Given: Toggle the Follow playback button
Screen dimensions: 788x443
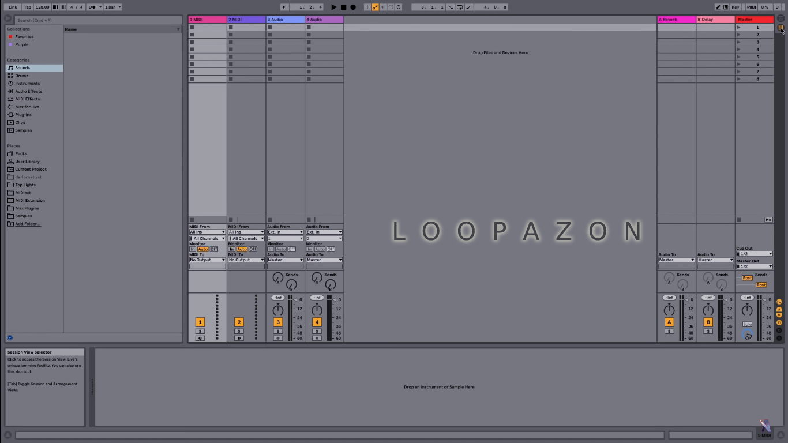Looking at the screenshot, I should pyautogui.click(x=284, y=7).
